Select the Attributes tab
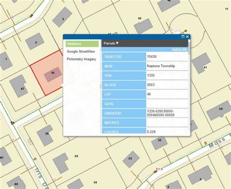The width and height of the screenshot is (231, 189). click(82, 44)
